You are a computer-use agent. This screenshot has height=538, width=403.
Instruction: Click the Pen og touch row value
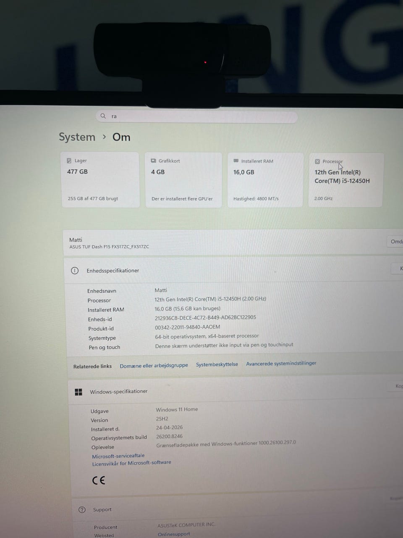[224, 345]
